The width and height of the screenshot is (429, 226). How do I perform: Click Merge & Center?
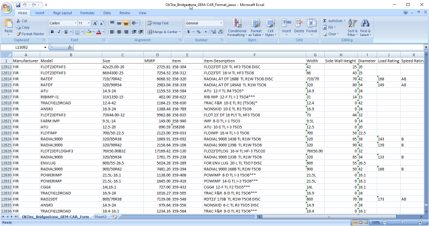(162, 32)
